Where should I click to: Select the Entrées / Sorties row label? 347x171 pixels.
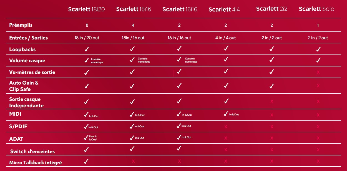29,38
